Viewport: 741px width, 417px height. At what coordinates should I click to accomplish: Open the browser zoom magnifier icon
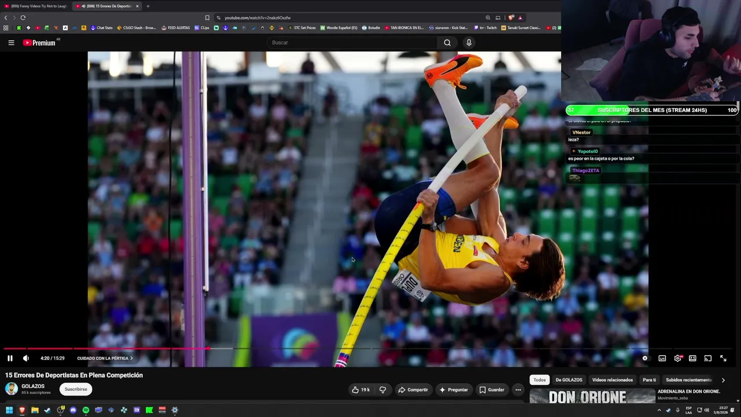click(x=488, y=17)
